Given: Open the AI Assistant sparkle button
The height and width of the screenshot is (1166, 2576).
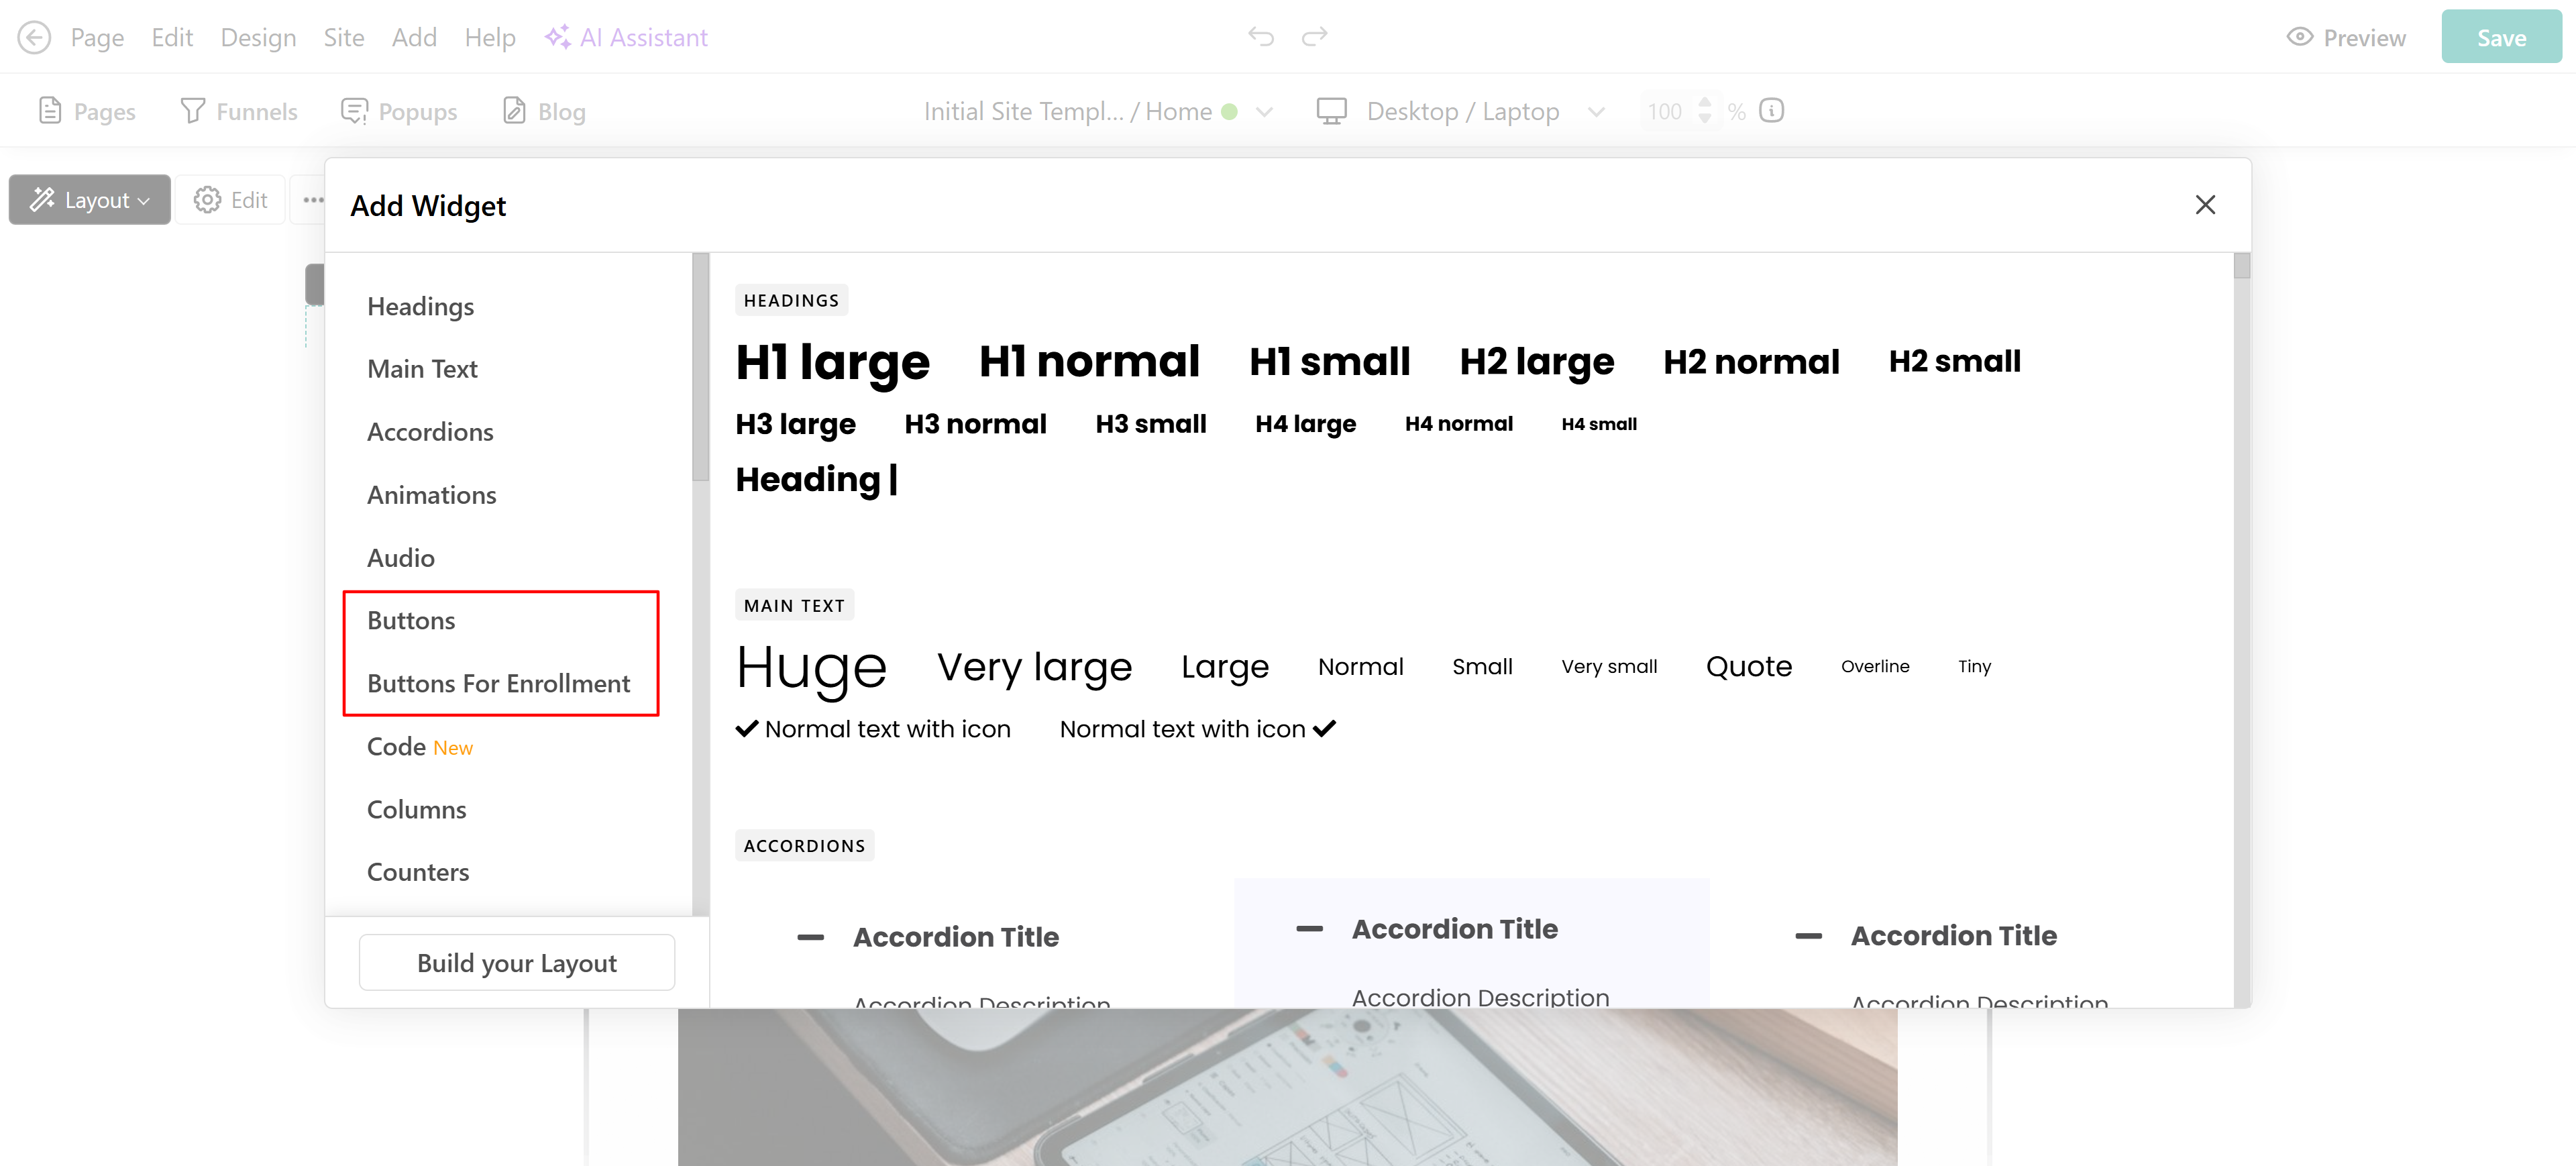Looking at the screenshot, I should (626, 38).
